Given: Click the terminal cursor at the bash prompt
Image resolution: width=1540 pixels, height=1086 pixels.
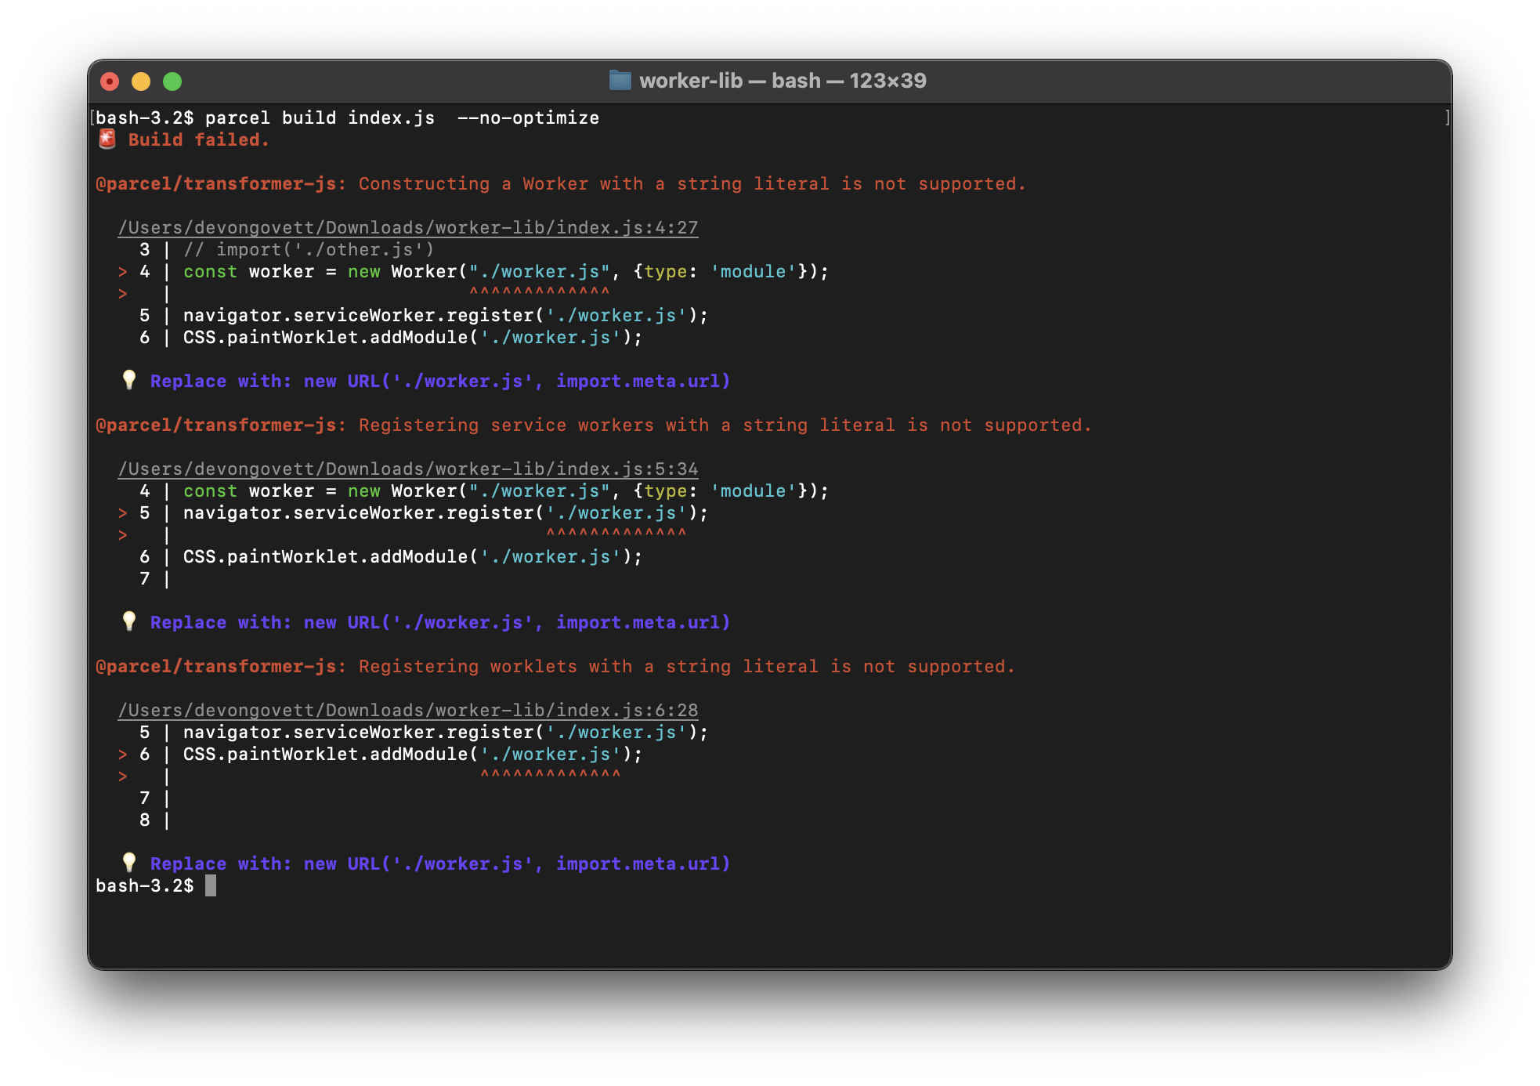Looking at the screenshot, I should pyautogui.click(x=210, y=886).
